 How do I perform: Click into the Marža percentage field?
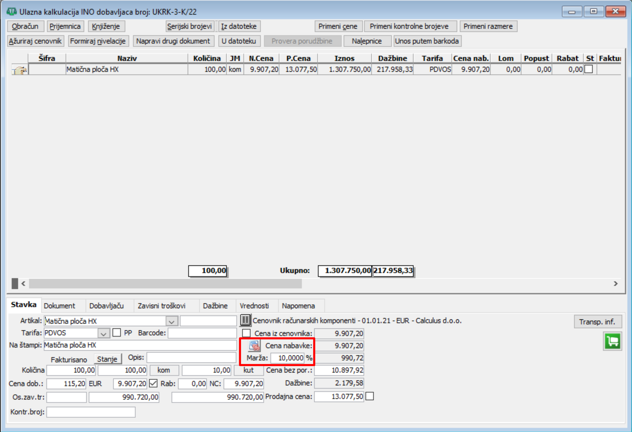click(x=287, y=358)
